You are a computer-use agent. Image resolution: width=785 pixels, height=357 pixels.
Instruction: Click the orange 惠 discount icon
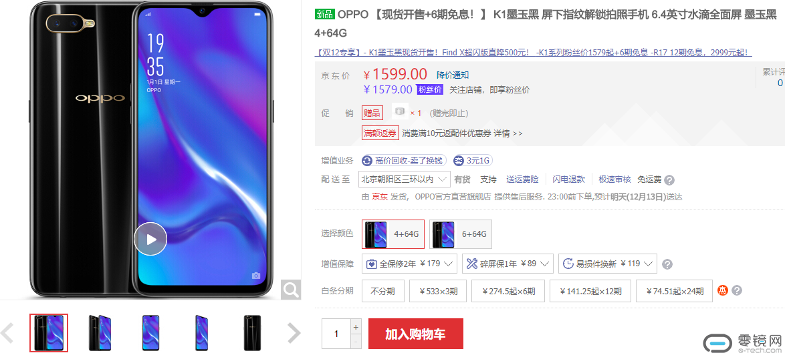[x=723, y=290]
